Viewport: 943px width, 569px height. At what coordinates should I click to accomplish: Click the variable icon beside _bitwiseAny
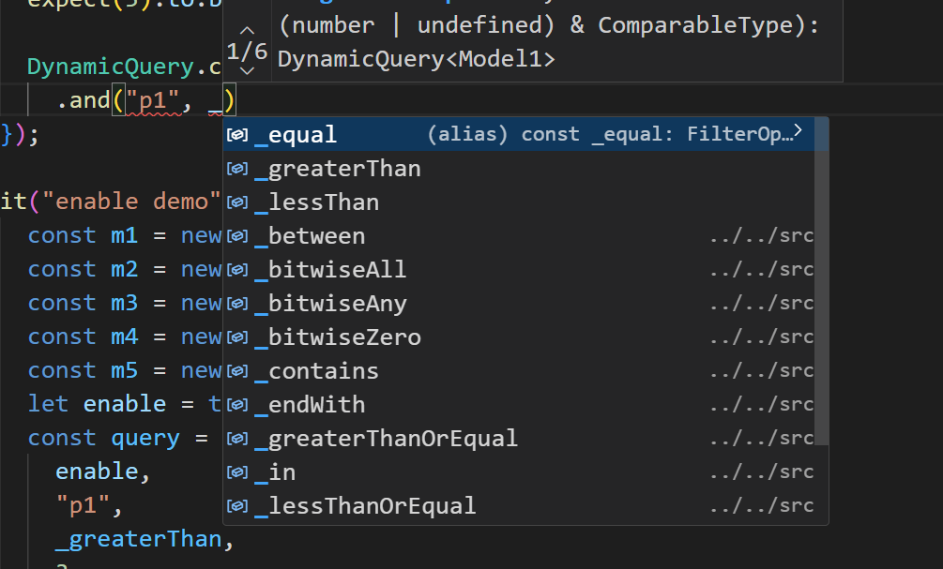pyautogui.click(x=237, y=303)
